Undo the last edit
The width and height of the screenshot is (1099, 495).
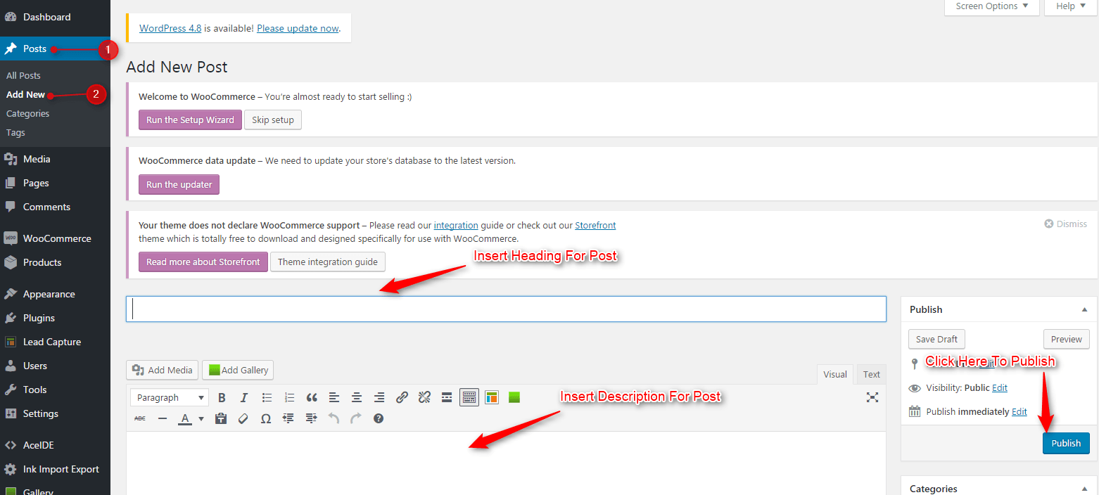(x=333, y=418)
